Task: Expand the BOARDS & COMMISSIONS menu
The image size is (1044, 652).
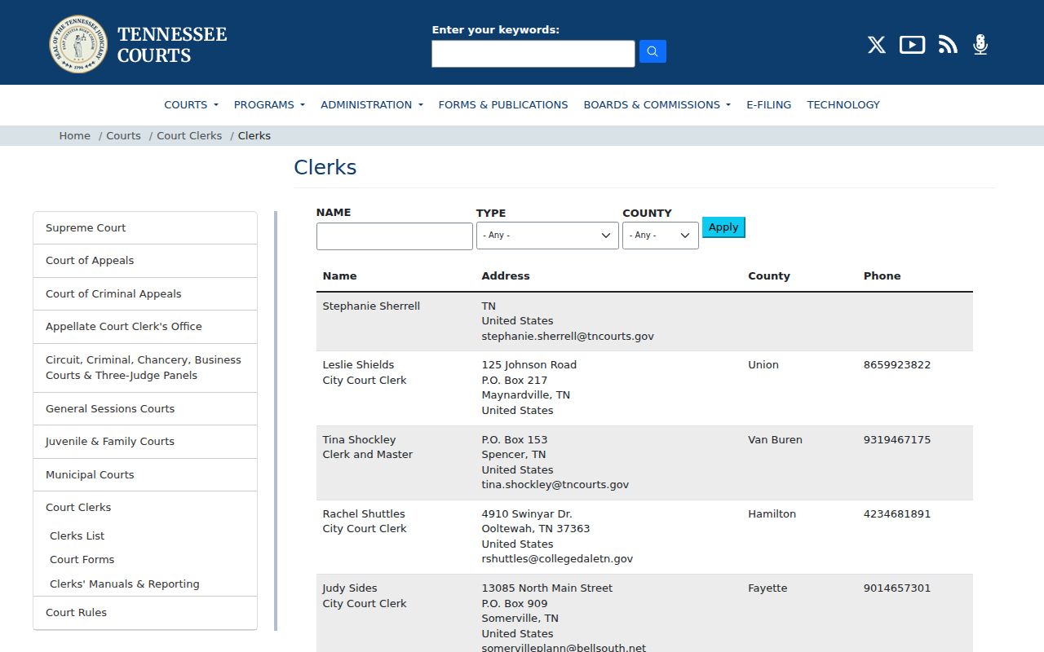Action: point(657,104)
